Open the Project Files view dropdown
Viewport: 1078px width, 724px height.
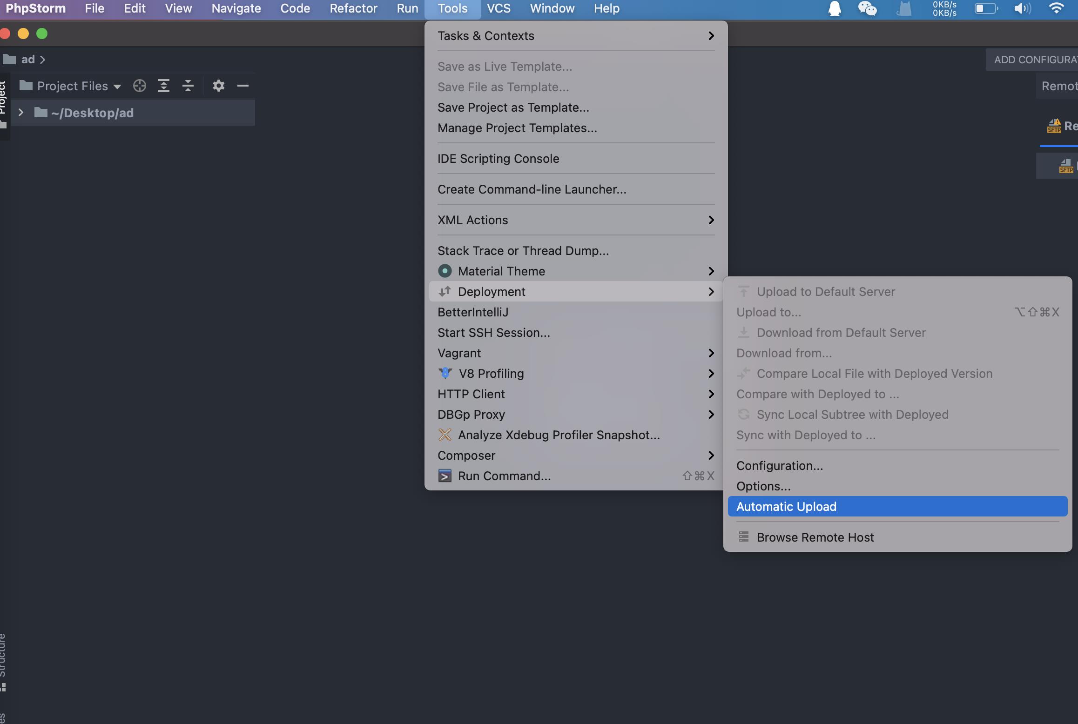70,86
